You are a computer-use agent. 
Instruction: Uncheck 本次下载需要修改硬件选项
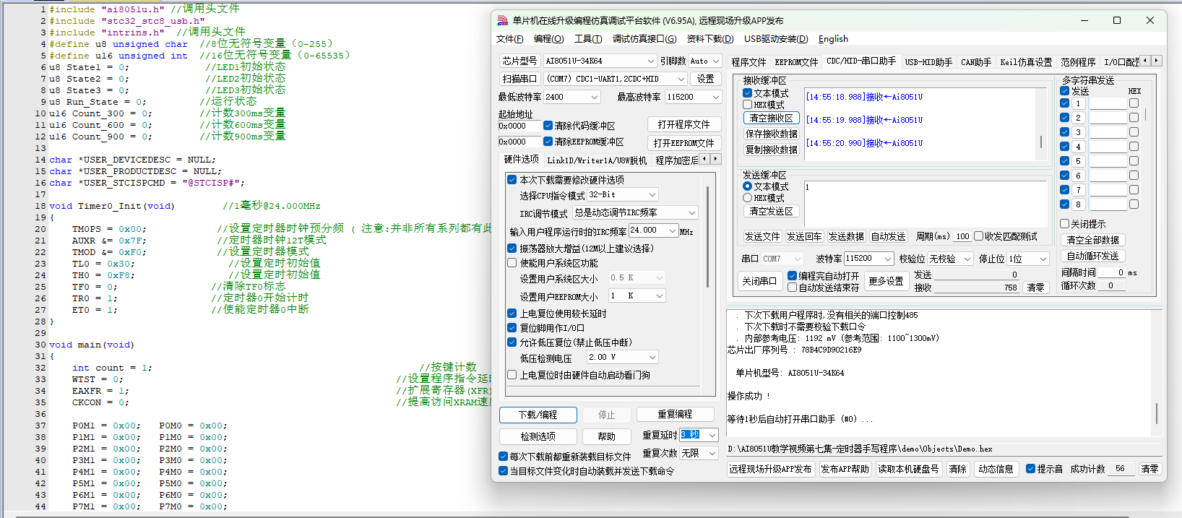click(x=512, y=180)
